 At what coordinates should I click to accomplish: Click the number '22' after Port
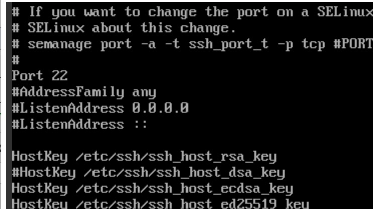pos(60,76)
